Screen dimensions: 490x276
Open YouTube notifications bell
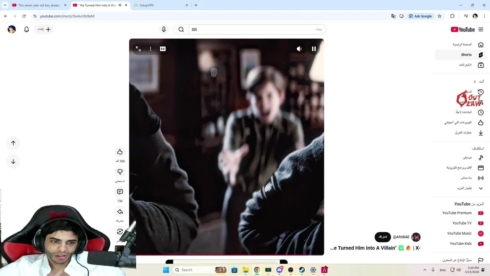pos(26,29)
